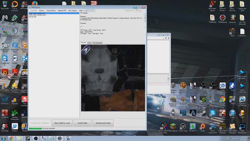This screenshot has height=141, width=250.
Task: Click the Windows Start button
Action: pyautogui.click(x=4, y=138)
